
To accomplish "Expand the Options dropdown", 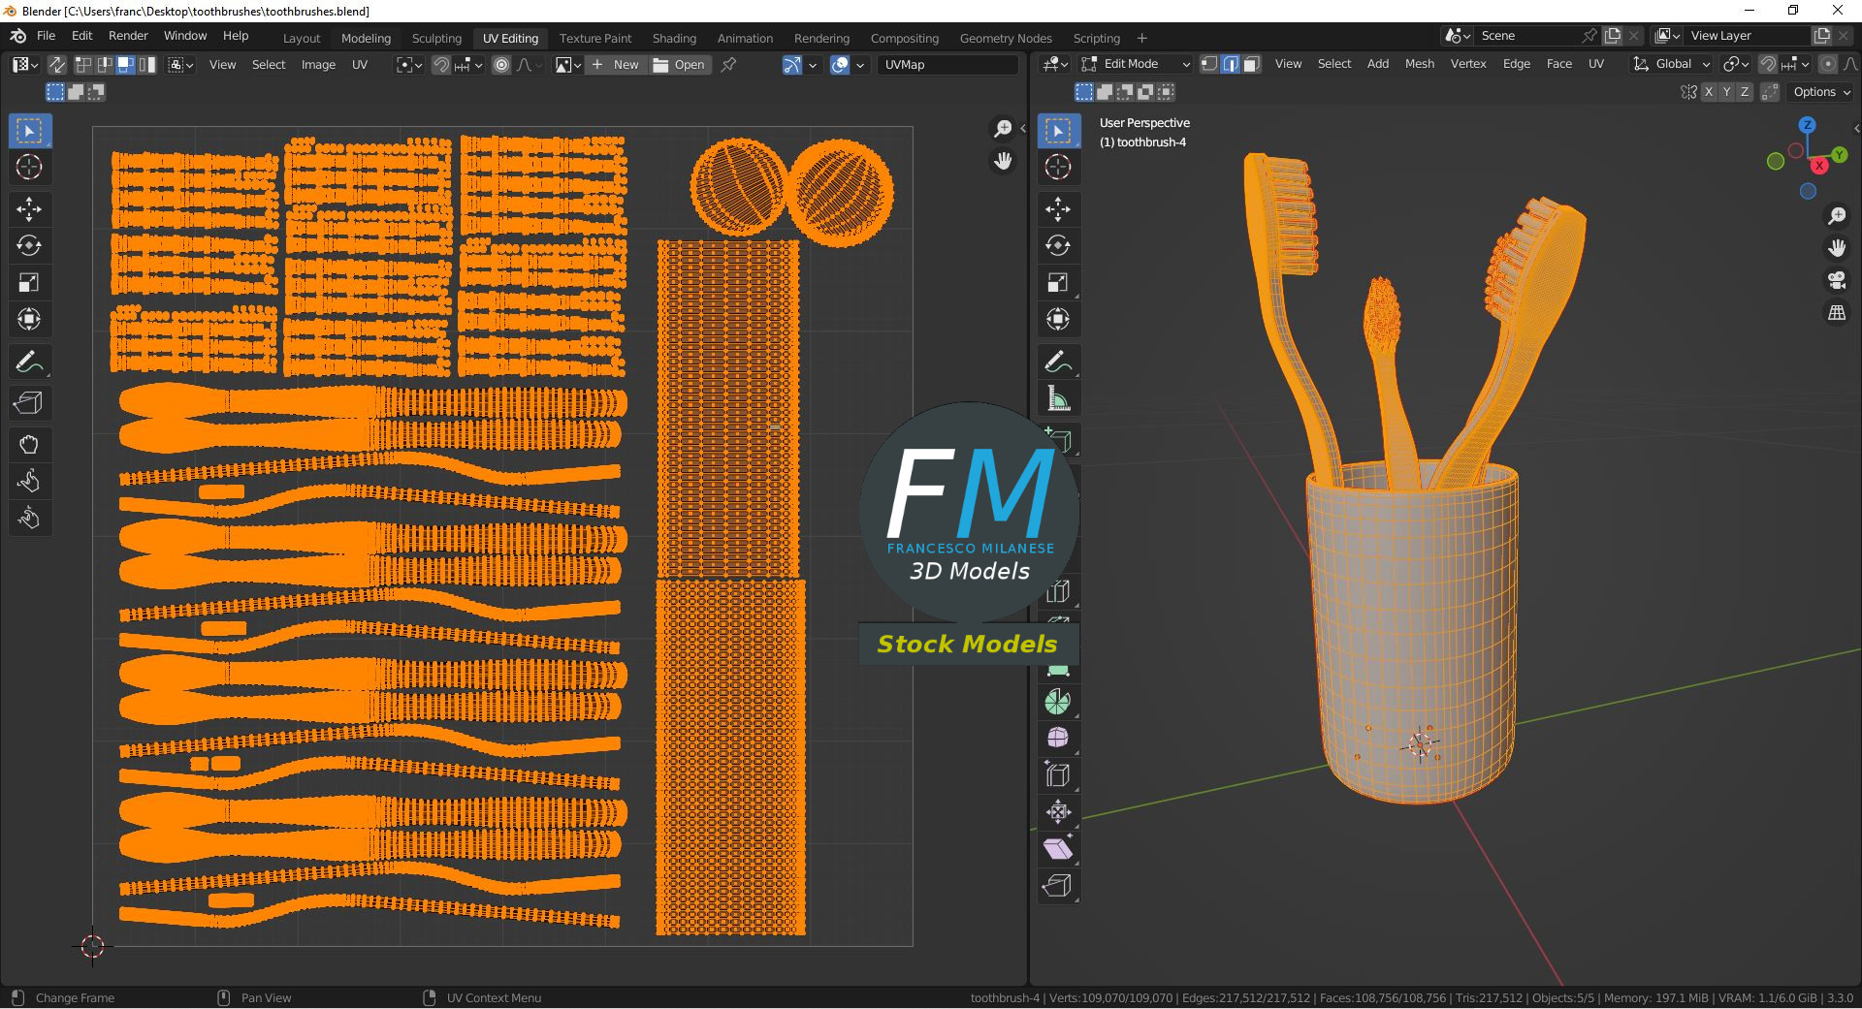I will tap(1822, 92).
